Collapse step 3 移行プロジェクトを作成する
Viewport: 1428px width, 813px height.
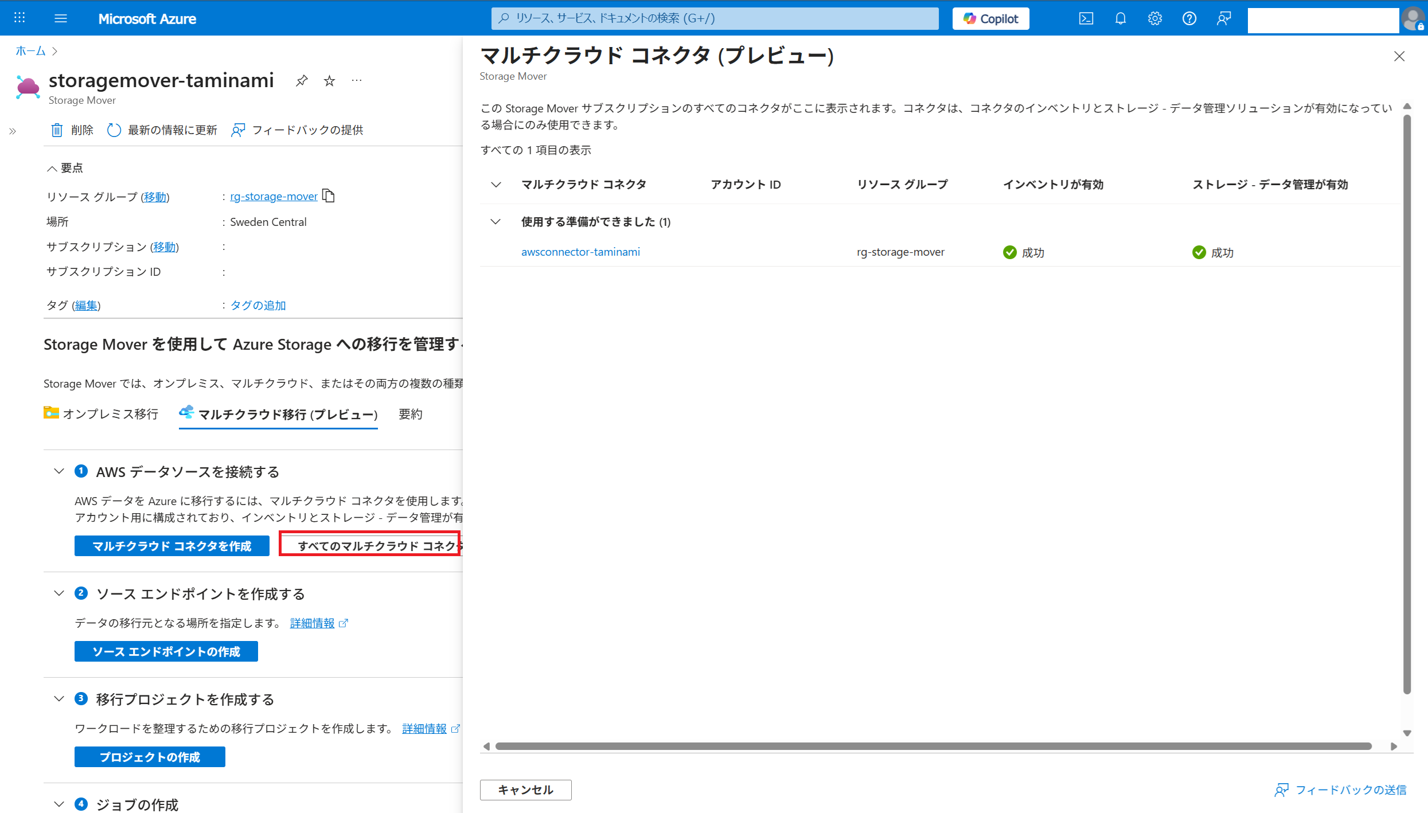pyautogui.click(x=58, y=699)
